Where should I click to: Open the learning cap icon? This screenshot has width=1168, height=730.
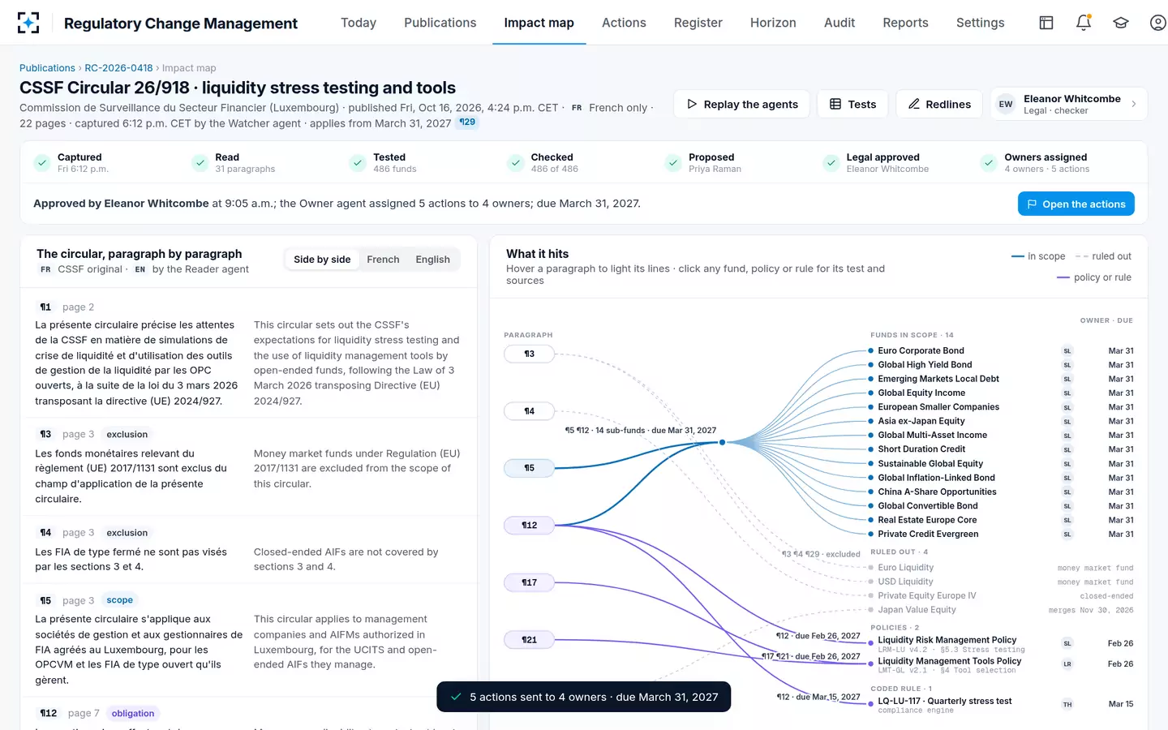[1121, 23]
